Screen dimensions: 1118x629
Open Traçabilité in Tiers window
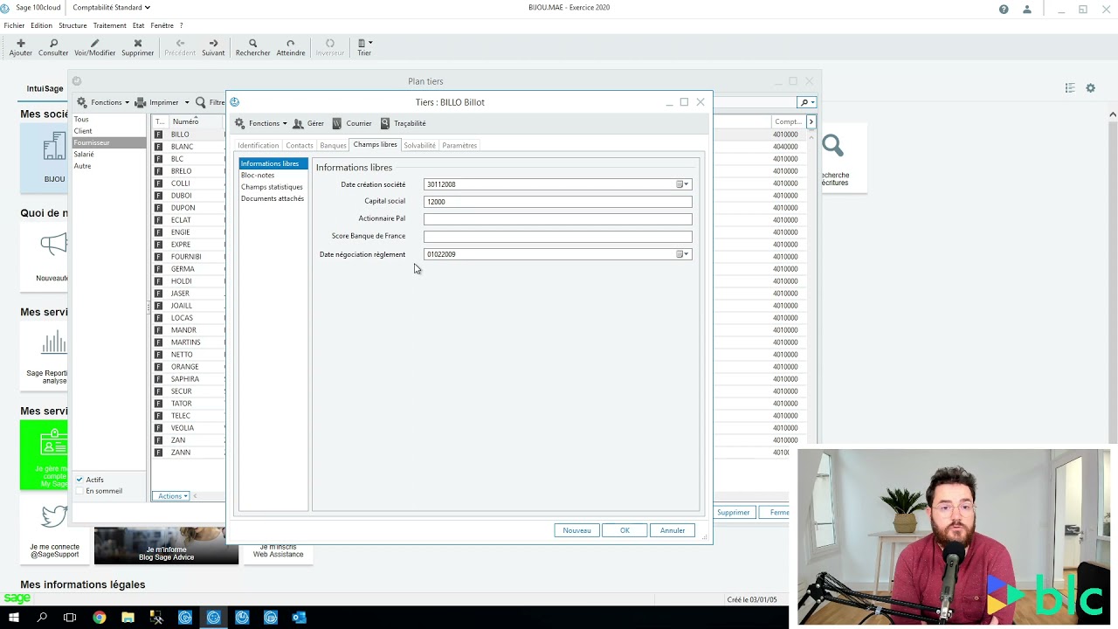click(x=404, y=123)
